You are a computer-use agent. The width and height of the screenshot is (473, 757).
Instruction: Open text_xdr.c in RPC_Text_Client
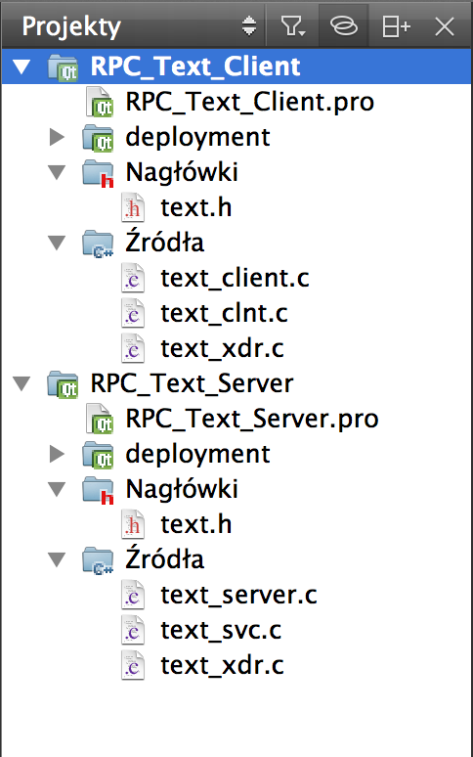(222, 348)
